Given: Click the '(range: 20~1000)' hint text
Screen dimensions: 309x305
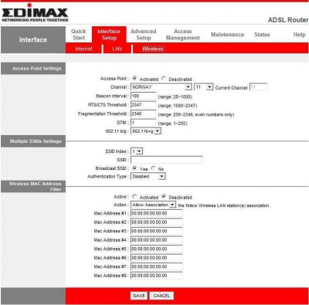Looking at the screenshot, I should pos(175,97).
